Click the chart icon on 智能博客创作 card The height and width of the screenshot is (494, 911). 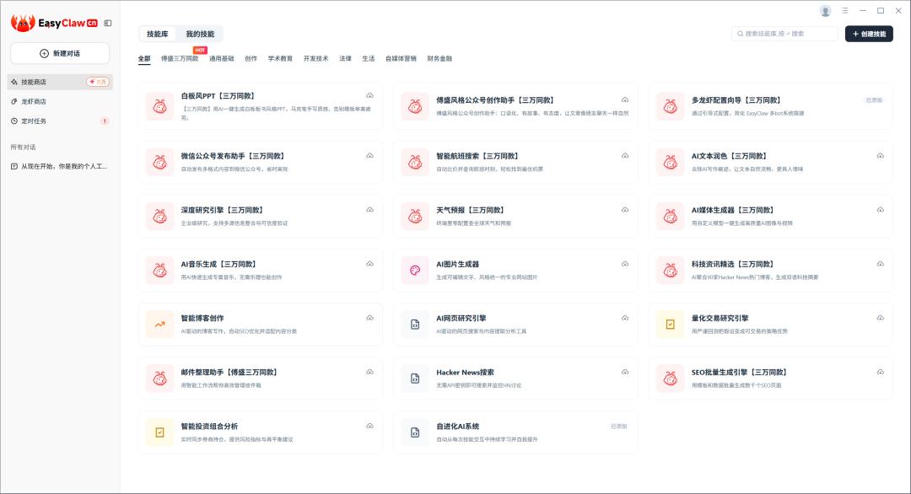(x=159, y=322)
